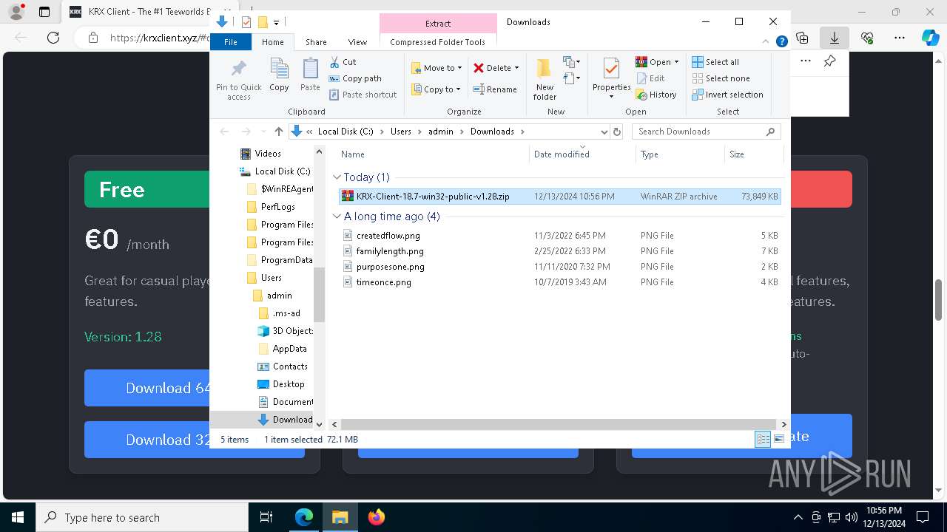The image size is (947, 532).
Task: Switch to the Share ribbon tab
Action: click(316, 42)
